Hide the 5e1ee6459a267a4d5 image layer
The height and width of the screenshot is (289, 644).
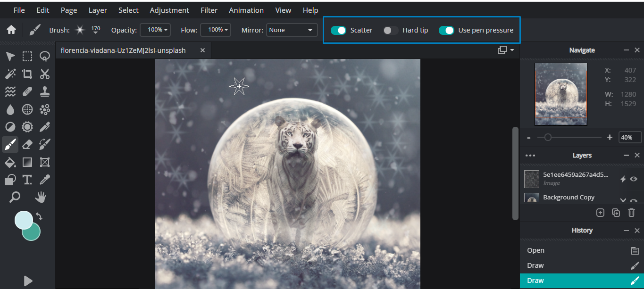(633, 179)
